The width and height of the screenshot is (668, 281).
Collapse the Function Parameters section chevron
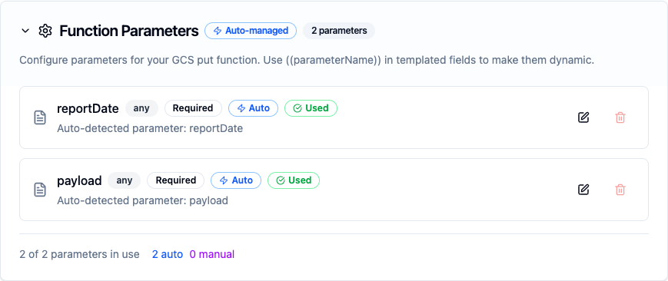pos(25,31)
